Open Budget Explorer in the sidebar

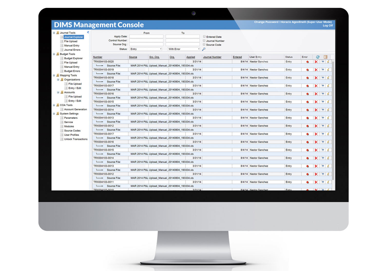(x=73, y=58)
